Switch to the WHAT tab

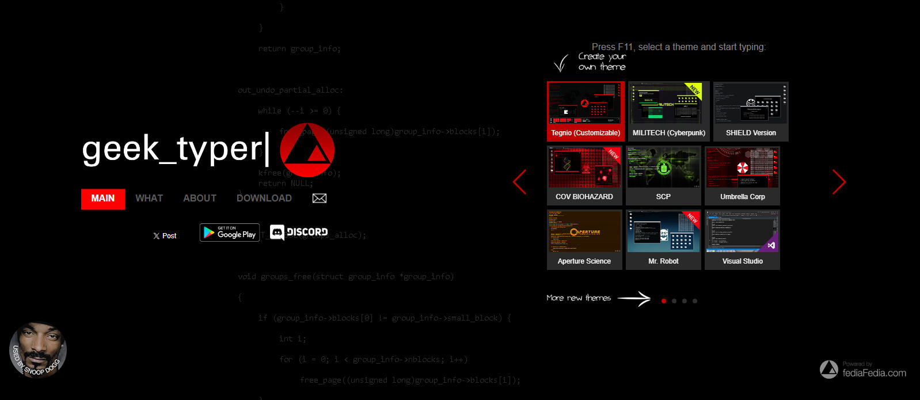(149, 199)
